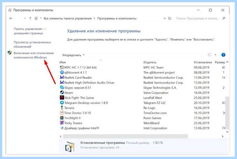Viewport: 237px width, 159px height.
Task: Click publisher cell WeirdBeard
Action: 151,123
